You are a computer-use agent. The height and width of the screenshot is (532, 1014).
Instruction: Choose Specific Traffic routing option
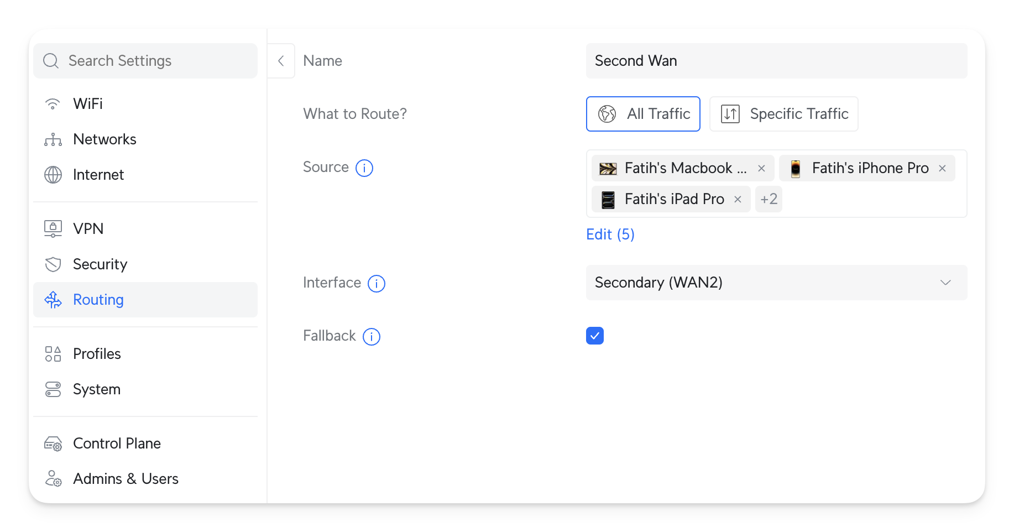pyautogui.click(x=783, y=114)
